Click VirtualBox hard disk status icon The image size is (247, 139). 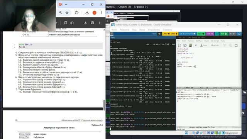[x=186, y=133]
